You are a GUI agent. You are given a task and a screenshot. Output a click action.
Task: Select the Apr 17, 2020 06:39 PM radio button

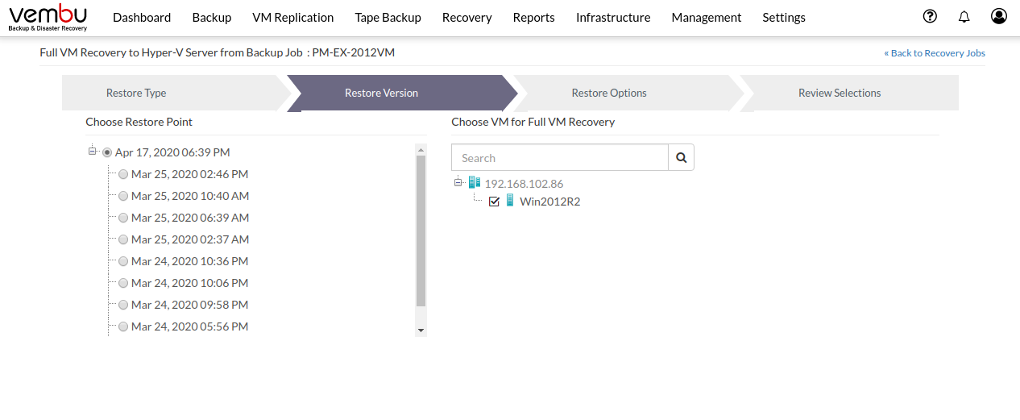(x=107, y=152)
